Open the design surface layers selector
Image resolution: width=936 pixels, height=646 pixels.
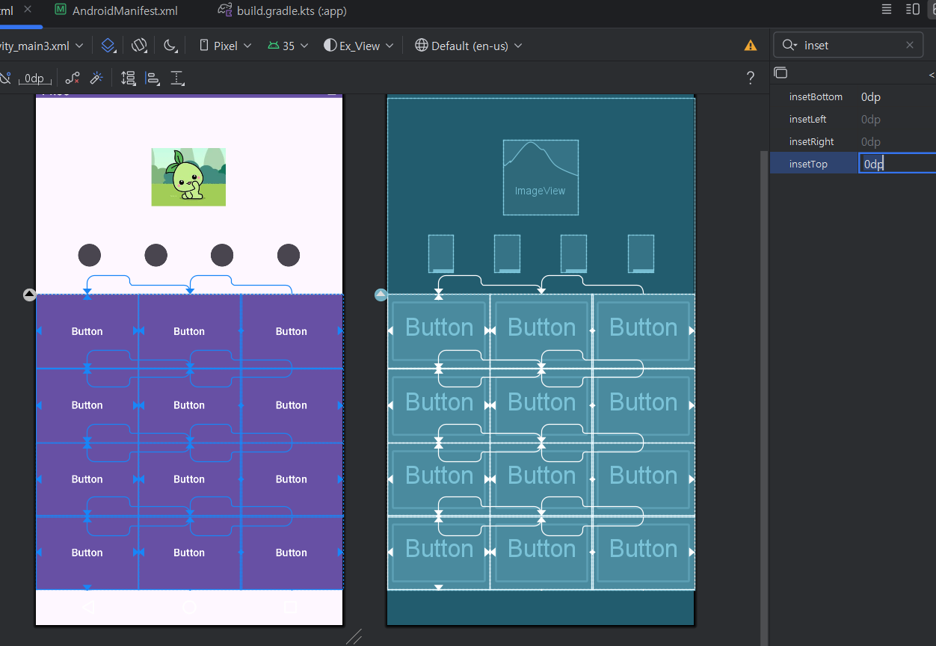108,46
